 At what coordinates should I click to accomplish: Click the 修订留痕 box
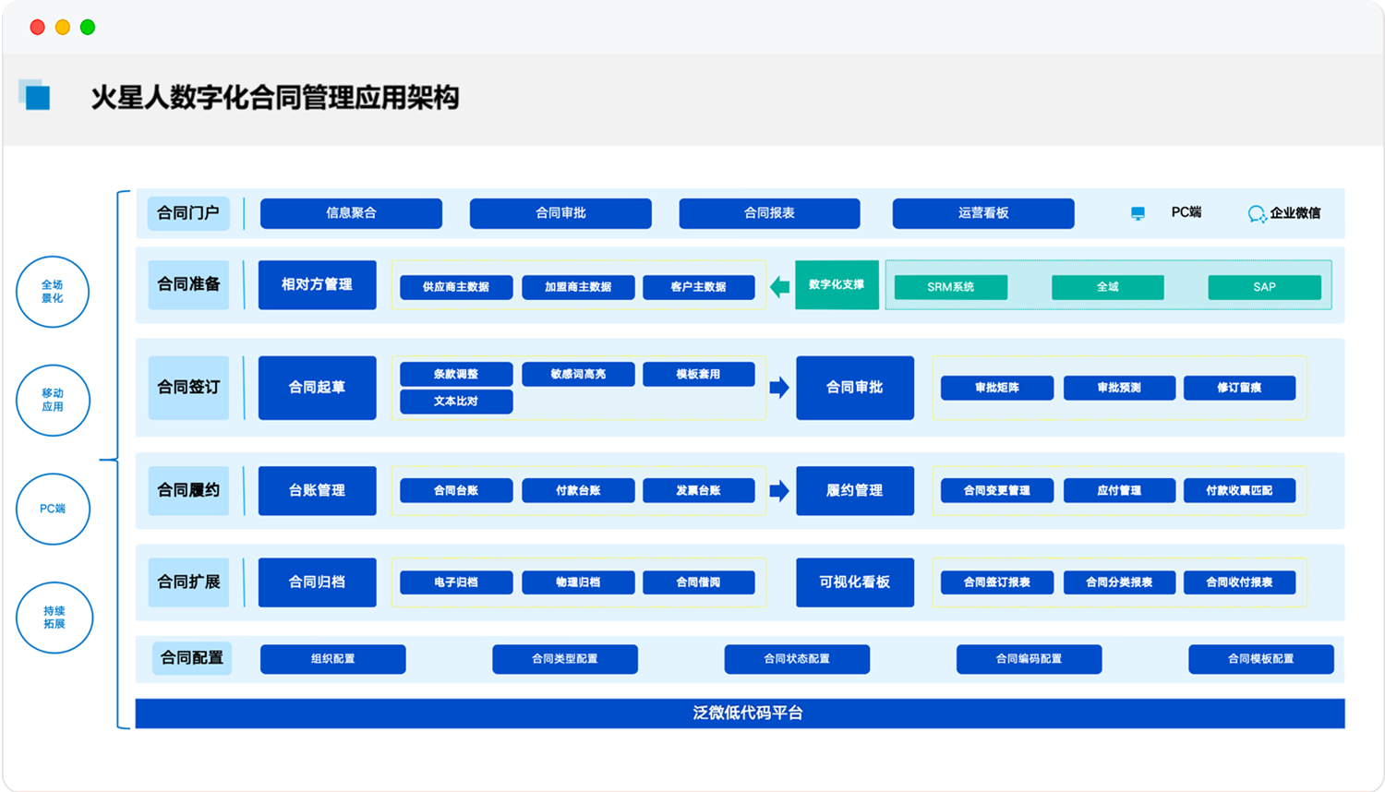[1239, 388]
